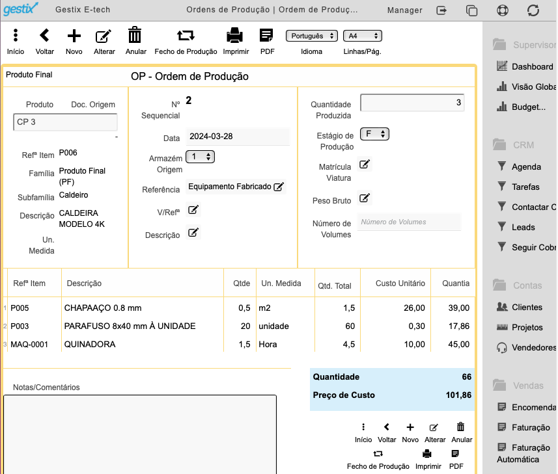Open Tarefas in the sidebar
The image size is (558, 474).
pyautogui.click(x=518, y=187)
